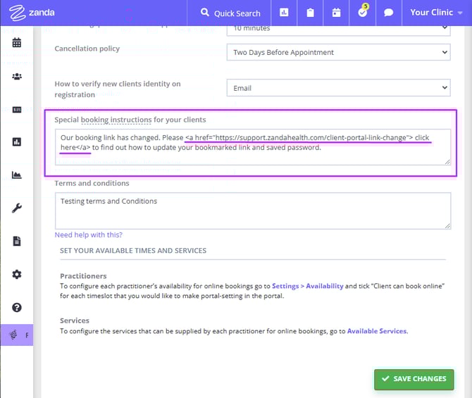Image resolution: width=472 pixels, height=398 pixels.
Task: Click the clipboard icon in top bar
Action: click(x=310, y=13)
